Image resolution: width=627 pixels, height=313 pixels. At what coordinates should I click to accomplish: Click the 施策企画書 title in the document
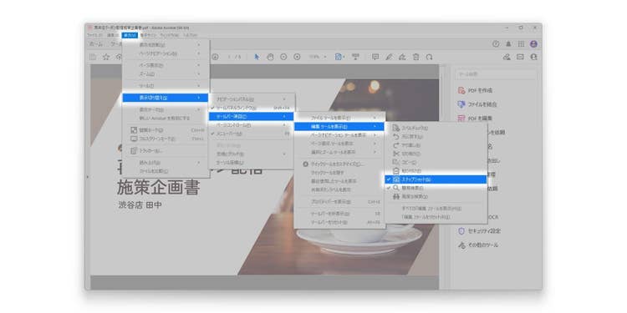(158, 188)
